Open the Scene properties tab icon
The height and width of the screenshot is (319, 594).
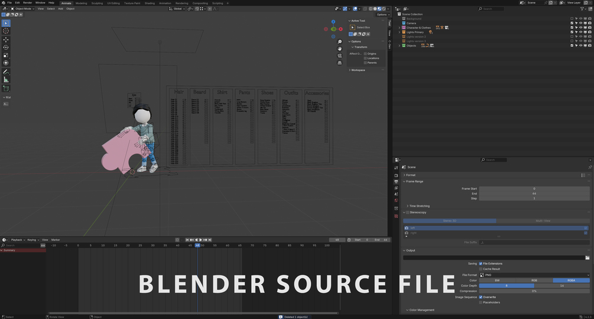pyautogui.click(x=396, y=194)
